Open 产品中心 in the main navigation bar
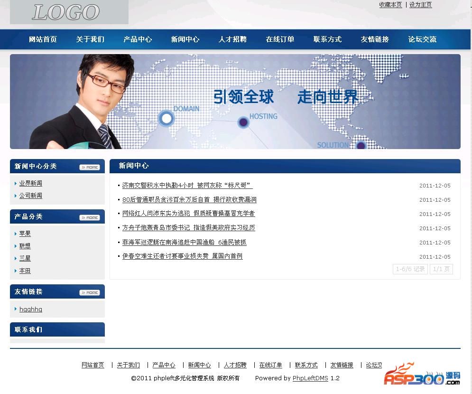472x394 pixels. (138, 39)
